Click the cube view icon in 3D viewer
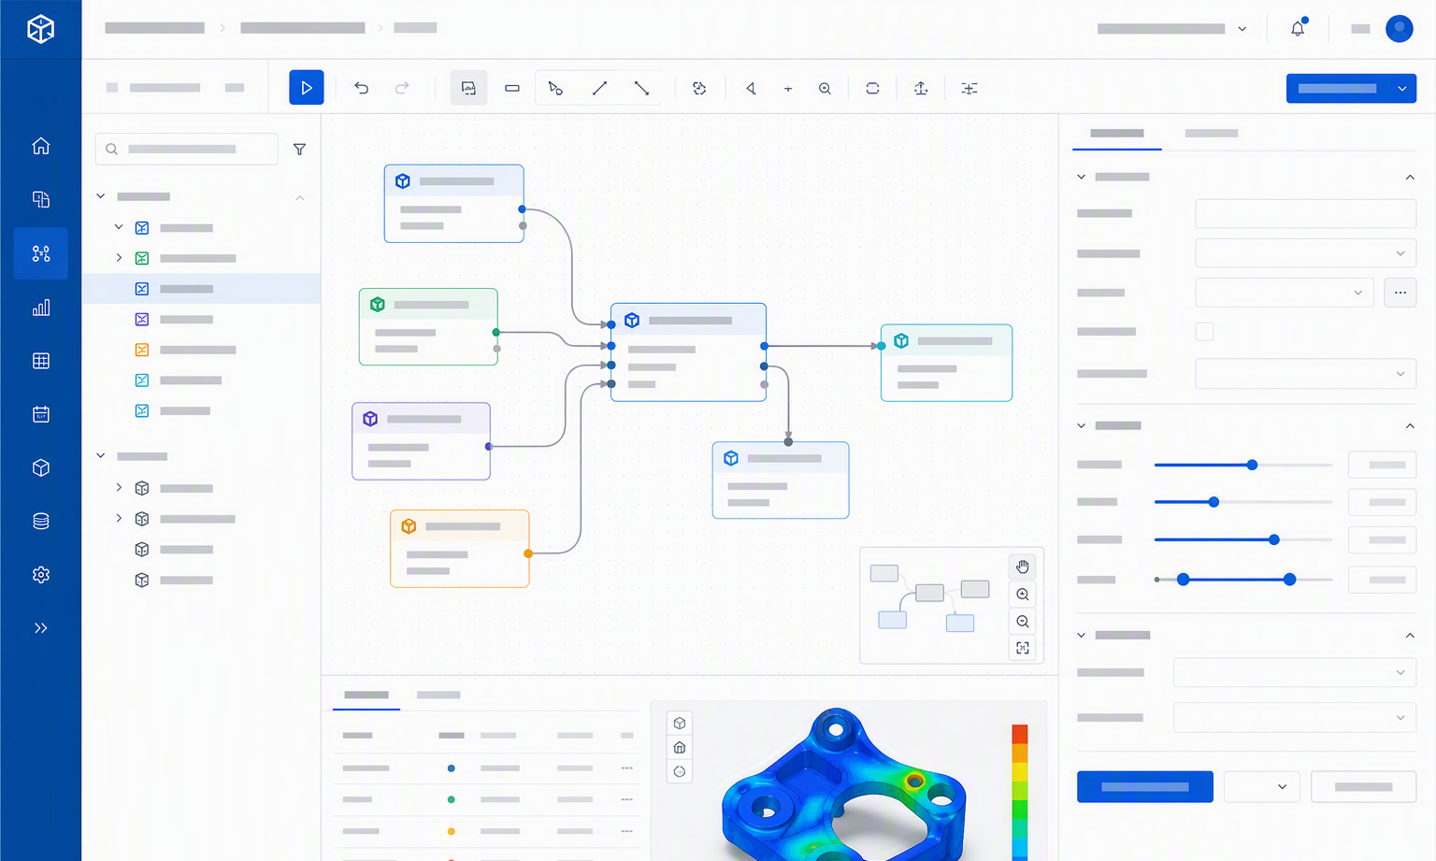The width and height of the screenshot is (1436, 861). click(680, 724)
